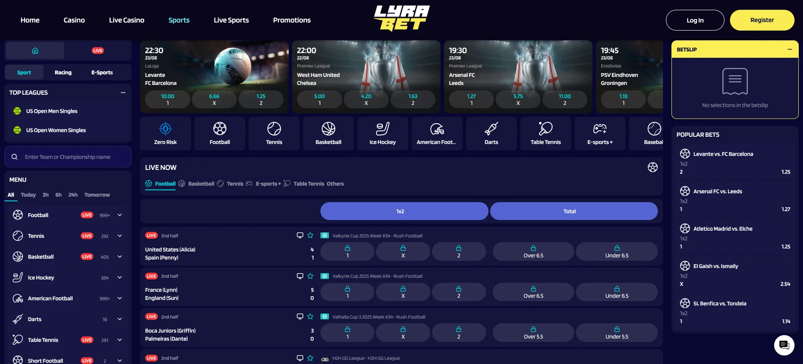
Task: Expand the American Football menu row
Action: coord(120,298)
